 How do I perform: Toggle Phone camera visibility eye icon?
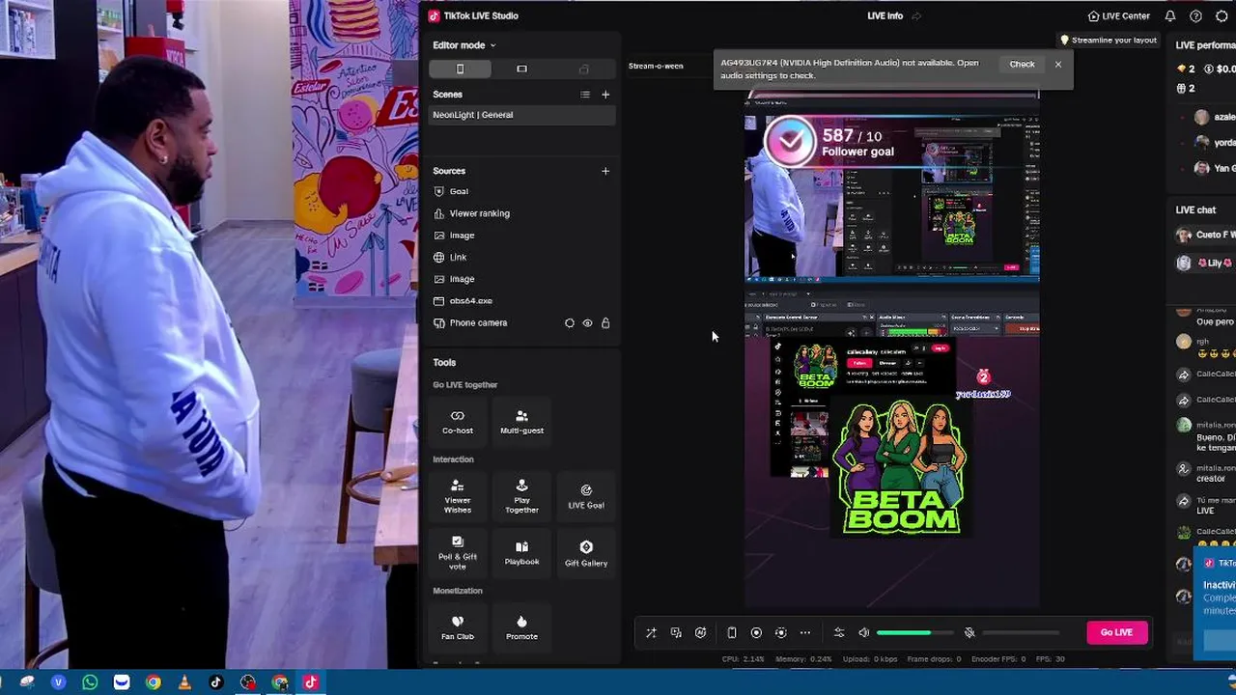point(587,323)
